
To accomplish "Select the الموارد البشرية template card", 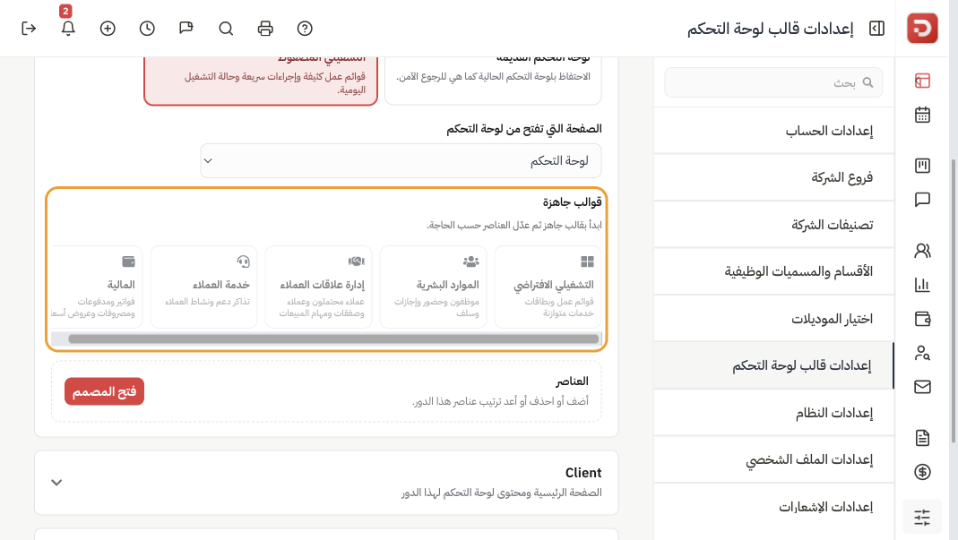I will [433, 287].
